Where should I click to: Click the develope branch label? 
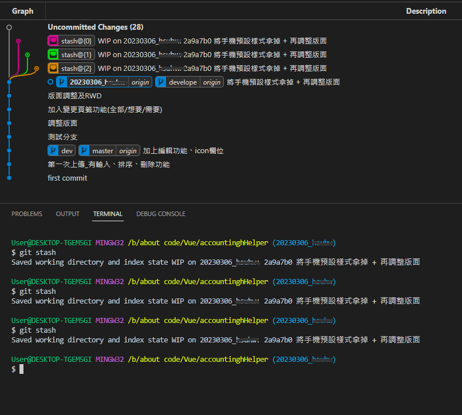coord(183,82)
